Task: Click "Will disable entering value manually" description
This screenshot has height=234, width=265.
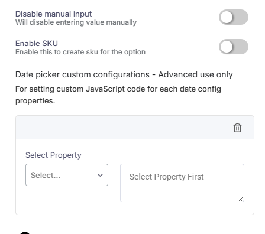Action: click(x=76, y=22)
